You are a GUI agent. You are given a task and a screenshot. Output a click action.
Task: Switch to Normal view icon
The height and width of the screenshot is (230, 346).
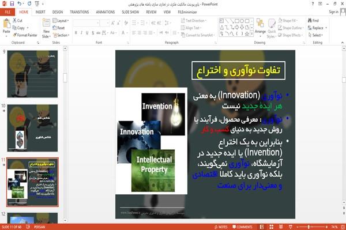(x=262, y=227)
